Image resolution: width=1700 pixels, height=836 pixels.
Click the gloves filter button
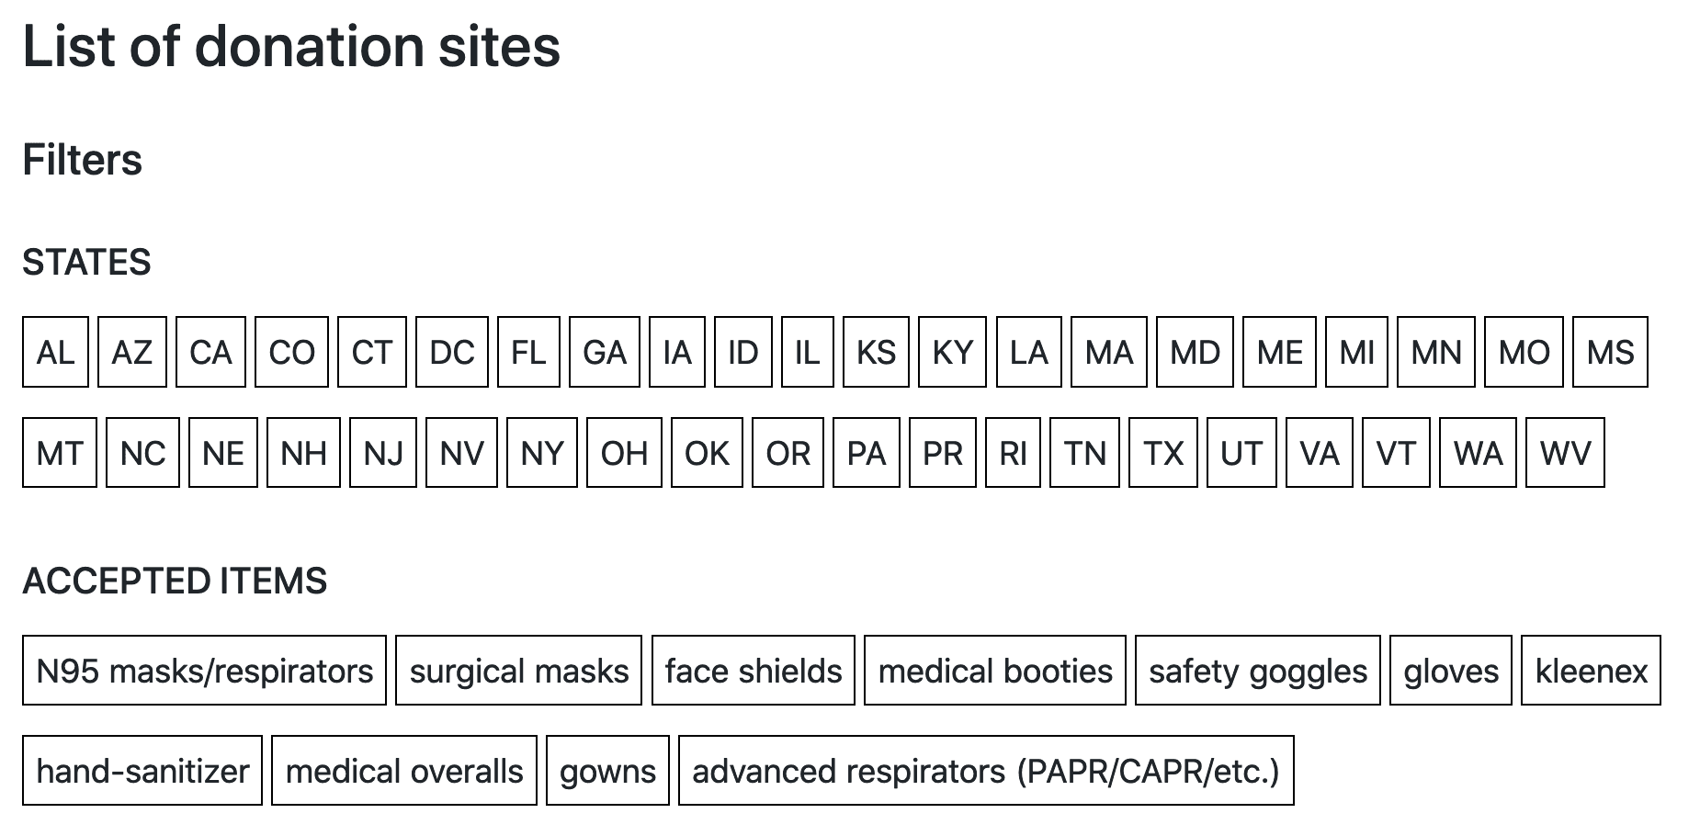[x=1450, y=671]
